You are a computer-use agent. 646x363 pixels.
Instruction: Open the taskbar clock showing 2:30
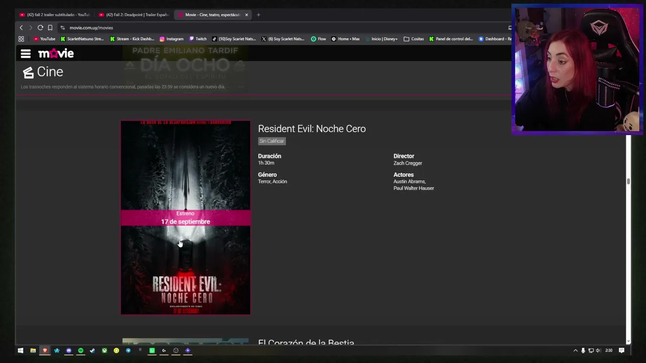click(609, 350)
